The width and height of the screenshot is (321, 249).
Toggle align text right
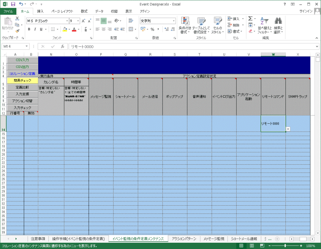tap(110, 29)
